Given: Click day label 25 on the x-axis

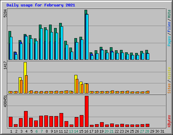Looking at the screenshot, I should tap(132, 131).
